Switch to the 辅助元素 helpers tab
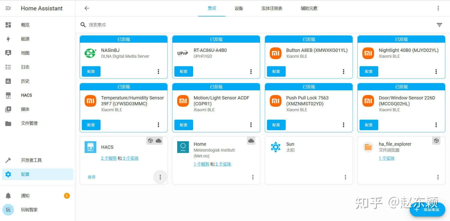This screenshot has height=221, width=450. coord(309,8)
